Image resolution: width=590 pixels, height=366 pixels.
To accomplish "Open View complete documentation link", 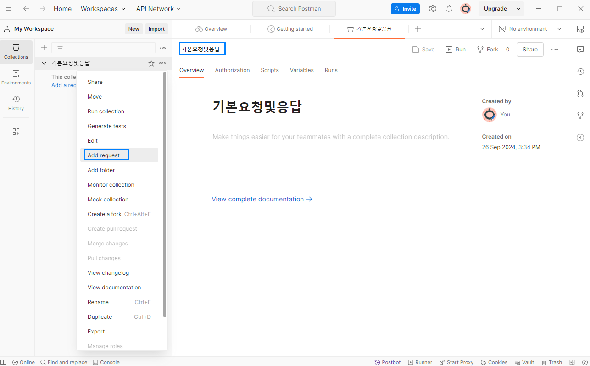I will 262,199.
